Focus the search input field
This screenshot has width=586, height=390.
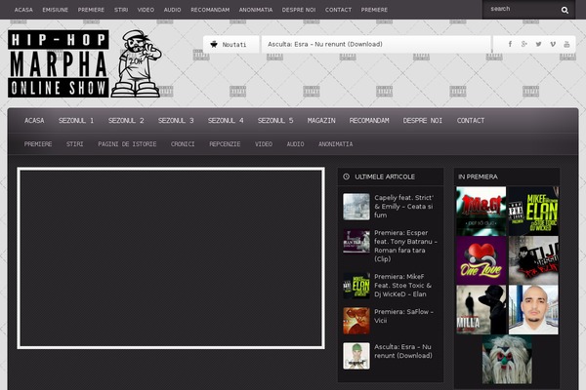pyautogui.click(x=522, y=10)
